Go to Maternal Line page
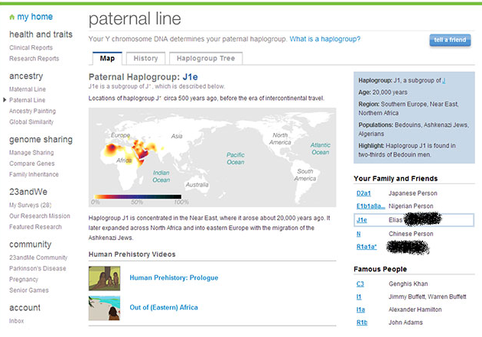The image size is (482, 337). point(28,89)
